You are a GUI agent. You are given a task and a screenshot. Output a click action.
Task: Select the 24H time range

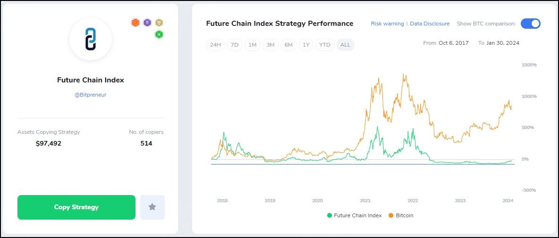point(215,45)
